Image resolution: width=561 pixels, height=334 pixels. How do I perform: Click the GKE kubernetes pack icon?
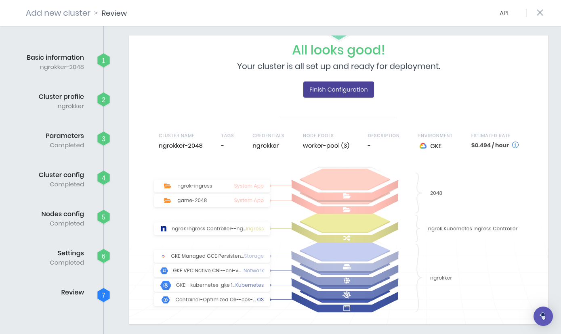pos(166,285)
